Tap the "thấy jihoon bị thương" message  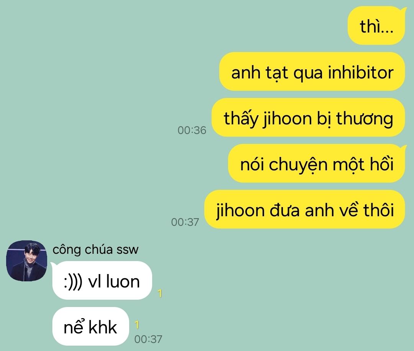pyautogui.click(x=308, y=118)
